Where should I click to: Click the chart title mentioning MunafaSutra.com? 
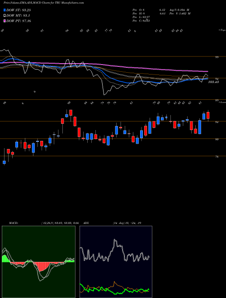pyautogui.click(x=43, y=3)
